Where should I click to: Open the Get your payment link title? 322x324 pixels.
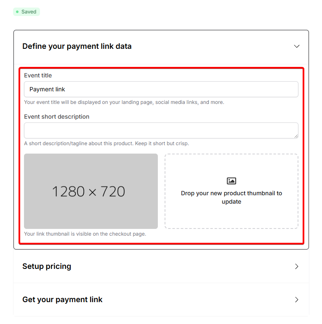point(62,300)
